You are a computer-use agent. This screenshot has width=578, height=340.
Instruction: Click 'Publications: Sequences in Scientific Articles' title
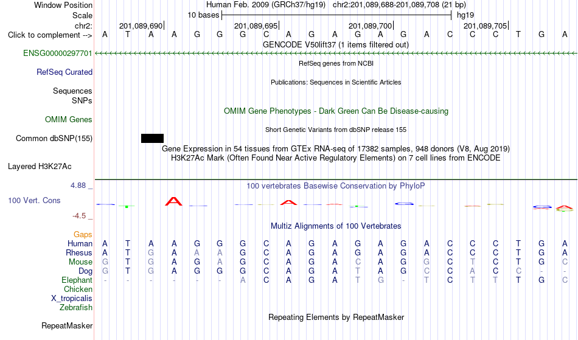point(336,82)
